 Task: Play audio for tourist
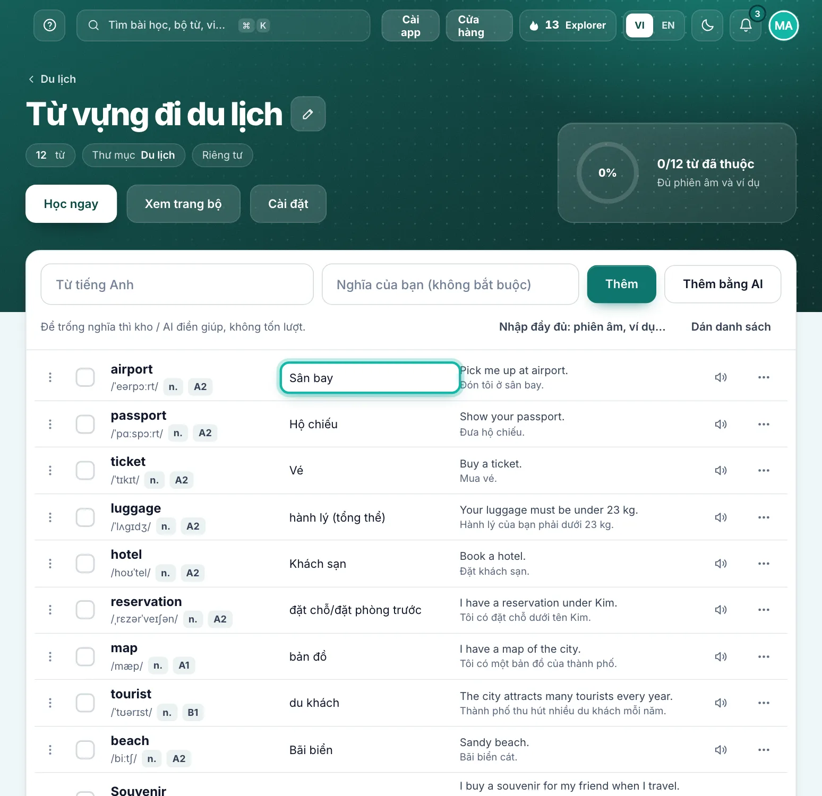721,703
